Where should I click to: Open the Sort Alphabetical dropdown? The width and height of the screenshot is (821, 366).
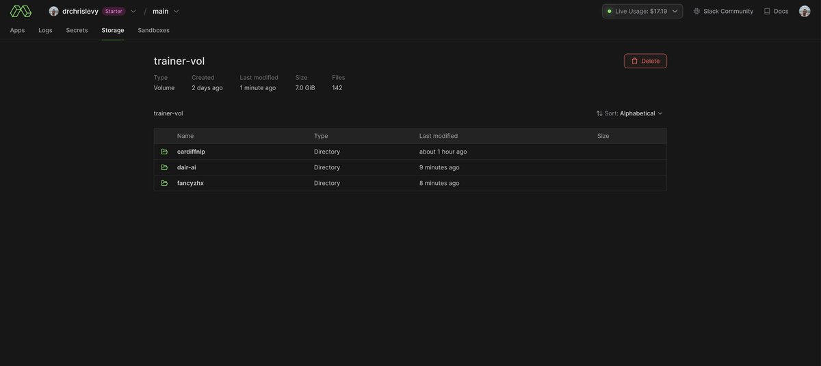click(x=629, y=113)
